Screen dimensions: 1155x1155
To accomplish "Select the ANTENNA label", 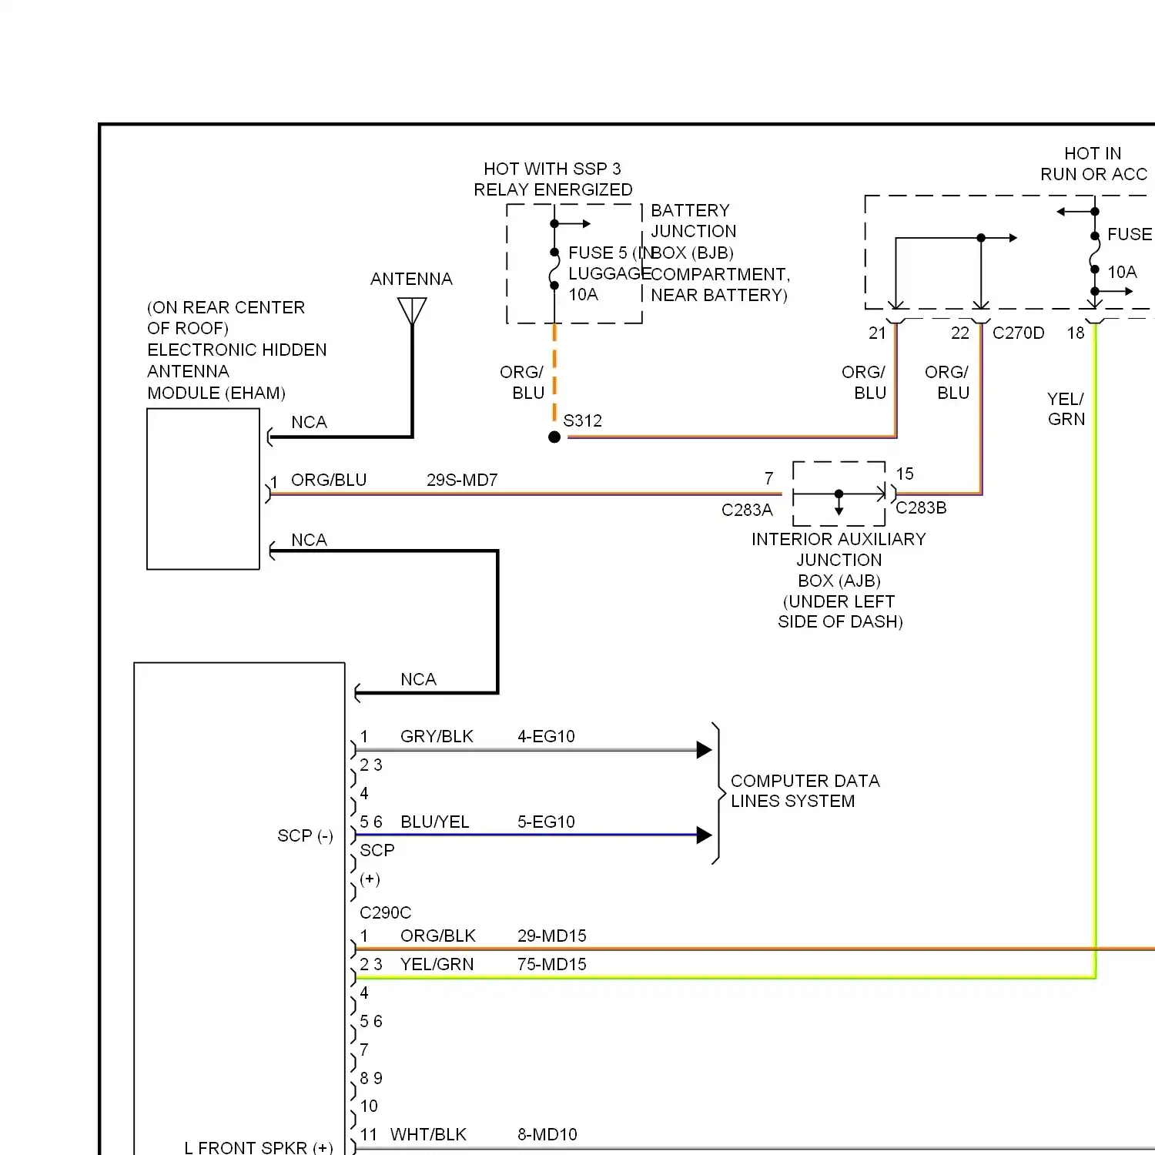I will point(411,279).
